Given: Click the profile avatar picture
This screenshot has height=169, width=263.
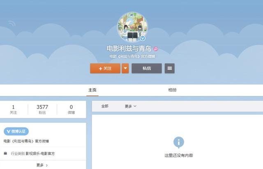Looking at the screenshot, I should 132,27.
